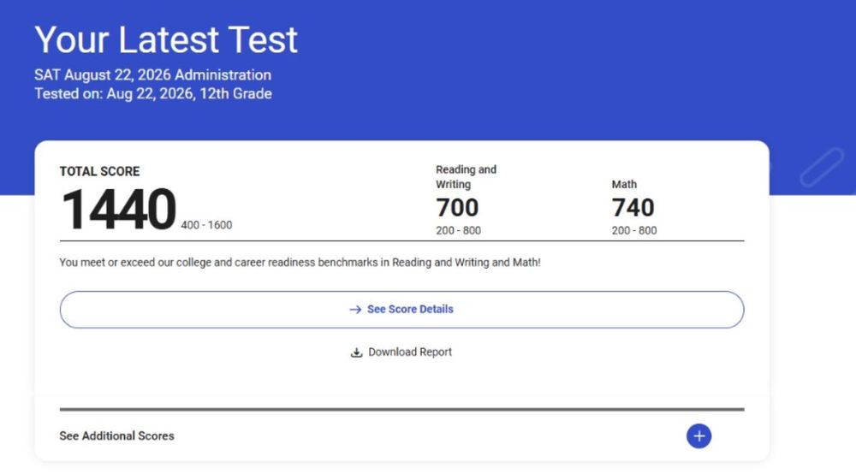The image size is (856, 474).
Task: Click the download tray icon
Action: tap(356, 353)
